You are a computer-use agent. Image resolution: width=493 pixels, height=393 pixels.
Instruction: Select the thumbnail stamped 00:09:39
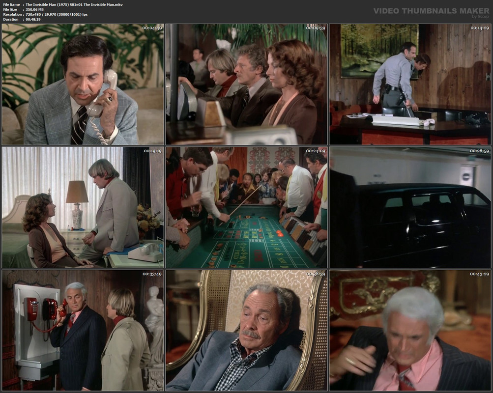click(247, 84)
